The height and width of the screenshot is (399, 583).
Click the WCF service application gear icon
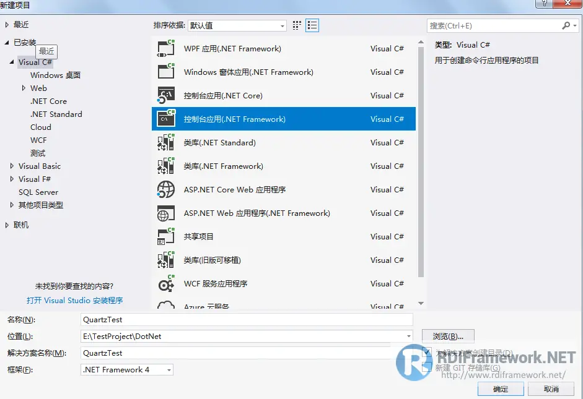click(166, 283)
